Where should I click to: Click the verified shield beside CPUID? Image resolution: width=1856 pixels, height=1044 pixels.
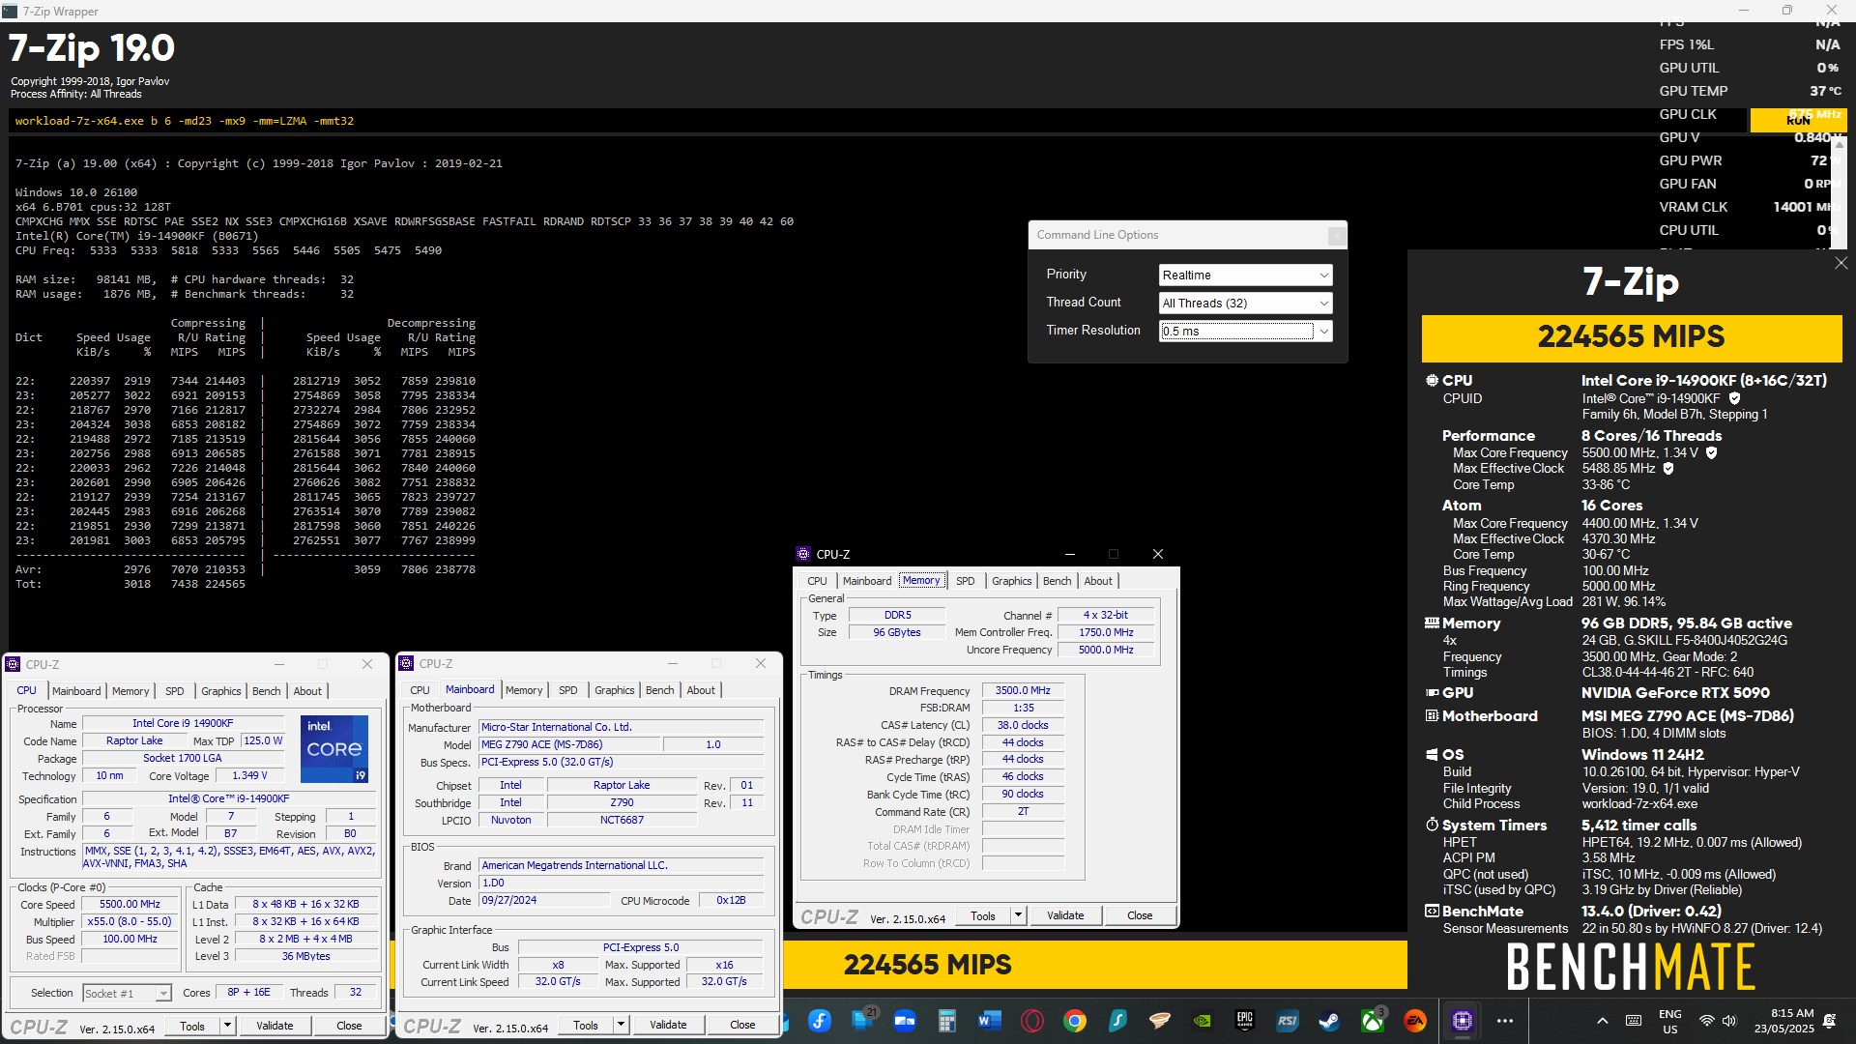(1734, 398)
